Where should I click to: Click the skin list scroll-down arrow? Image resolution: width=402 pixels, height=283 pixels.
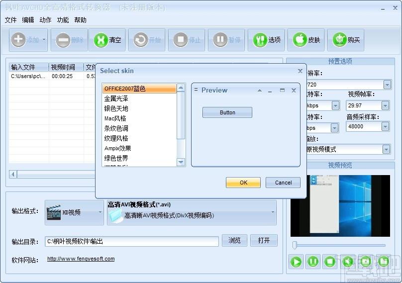pyautogui.click(x=181, y=162)
